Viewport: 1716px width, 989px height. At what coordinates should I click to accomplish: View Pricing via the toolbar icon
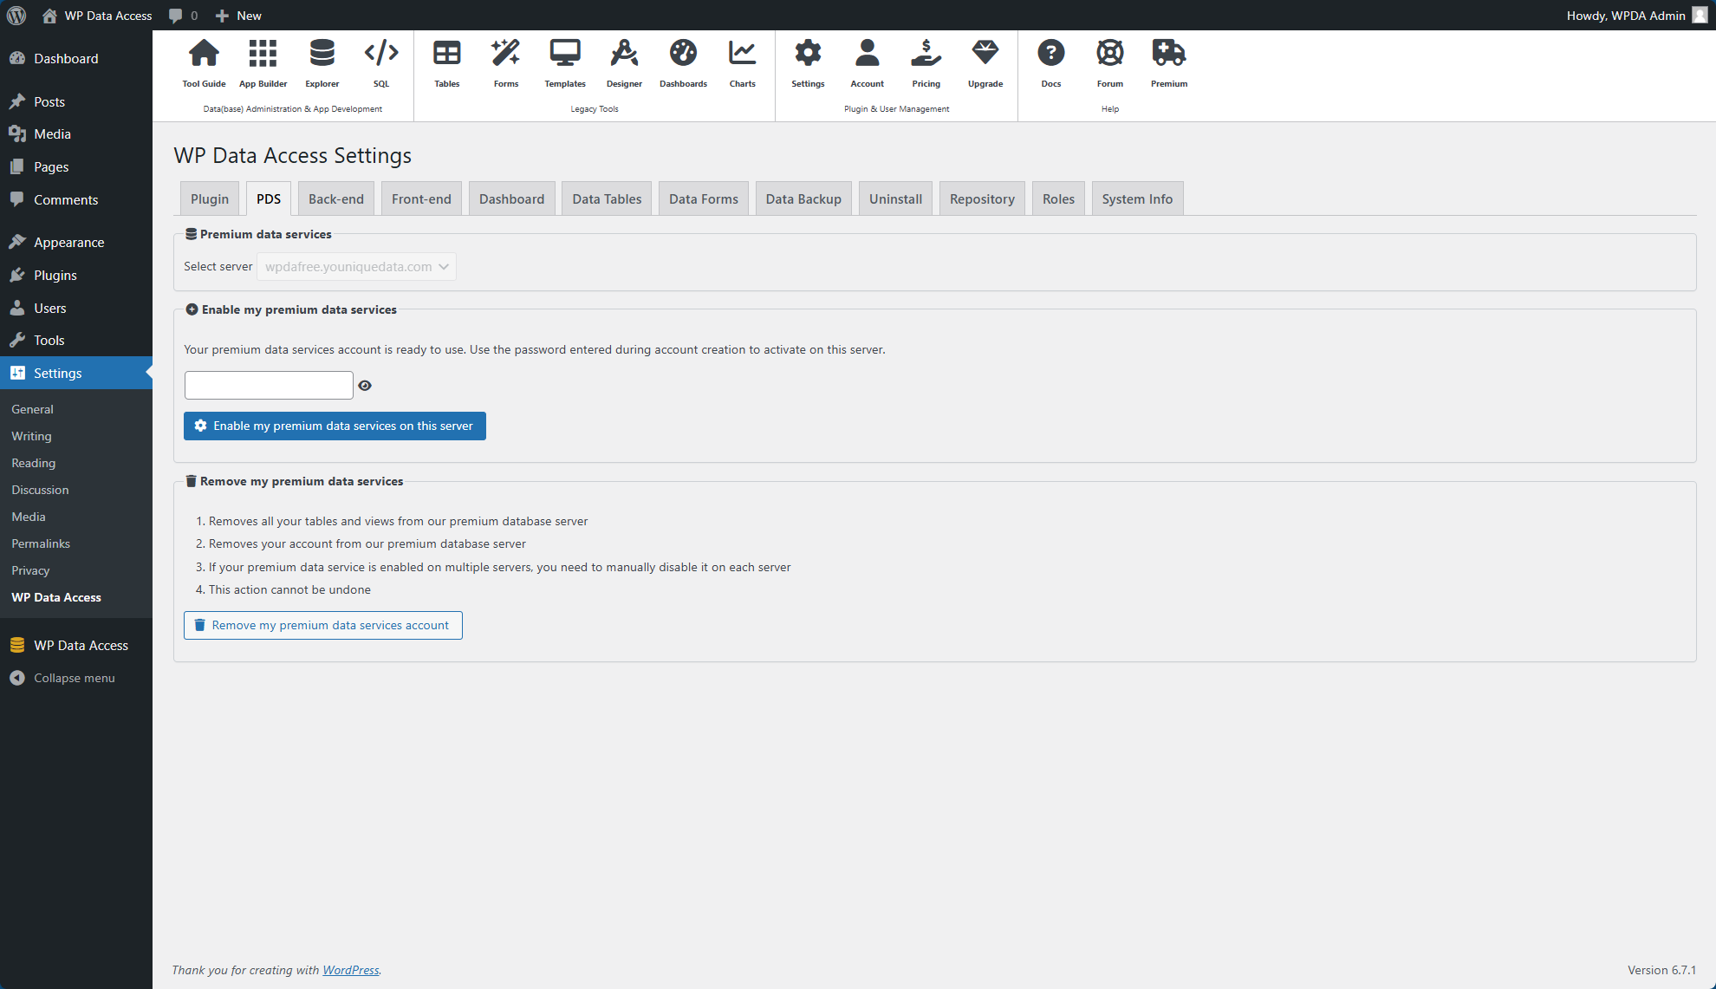tap(926, 61)
